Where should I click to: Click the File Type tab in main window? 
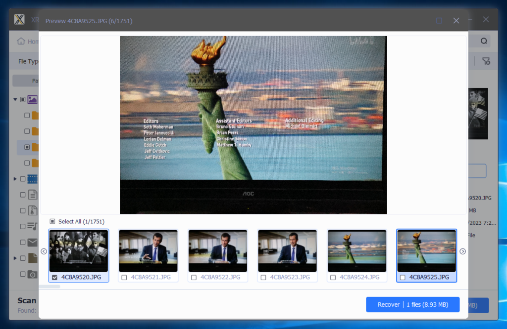[28, 61]
